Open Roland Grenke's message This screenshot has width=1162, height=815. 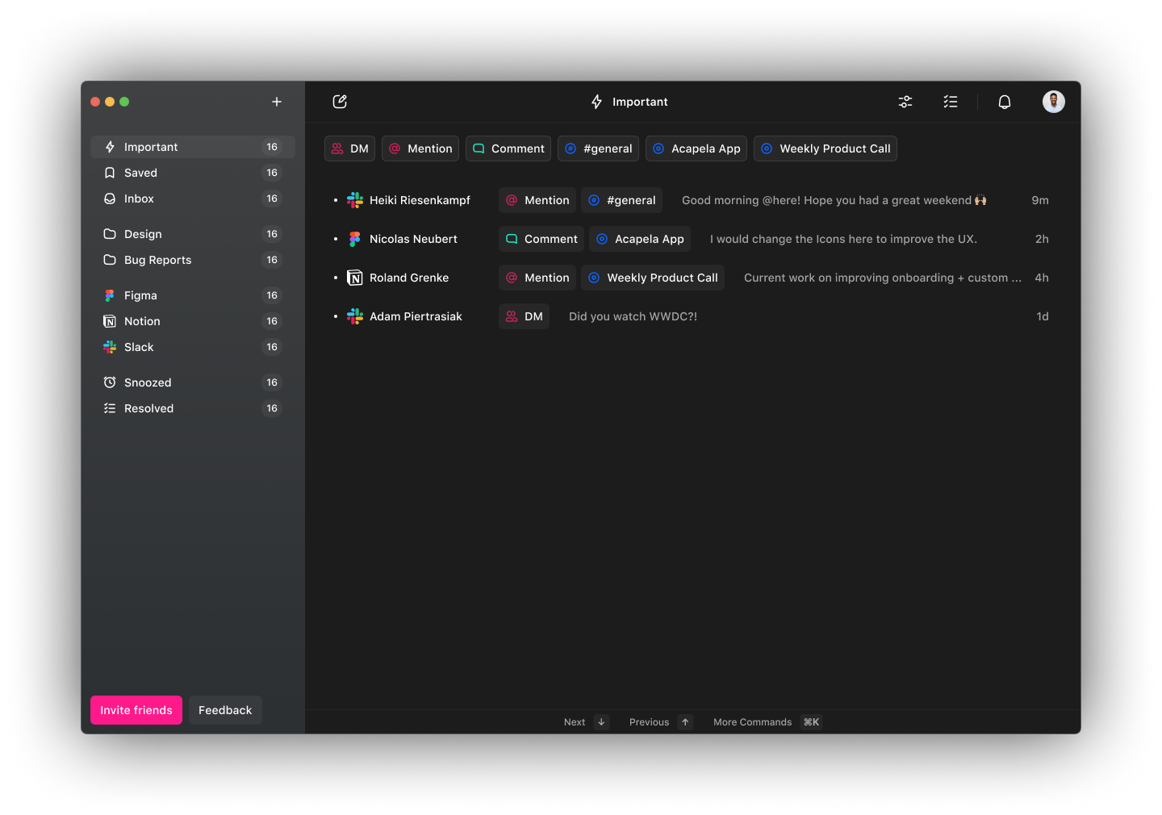tap(692, 278)
